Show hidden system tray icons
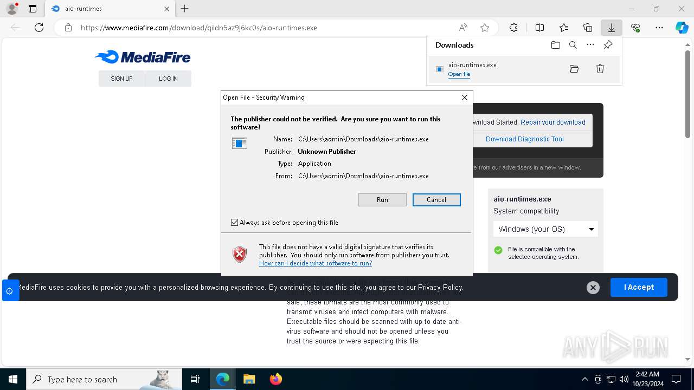The width and height of the screenshot is (694, 390). (x=584, y=379)
